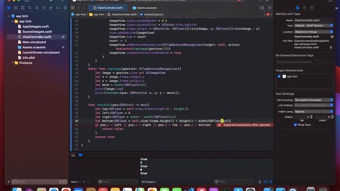Open the Text Encoding dropdown
The height and width of the screenshot is (191, 340).
pos(313,100)
